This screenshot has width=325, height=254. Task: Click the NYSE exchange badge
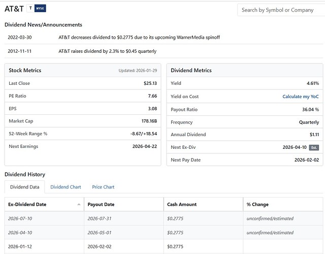40,9
